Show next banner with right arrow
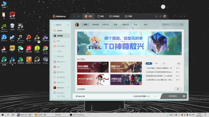This screenshot has height=117, width=209. click(179, 43)
